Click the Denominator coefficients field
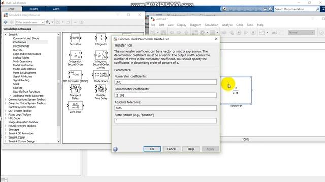 point(166,95)
